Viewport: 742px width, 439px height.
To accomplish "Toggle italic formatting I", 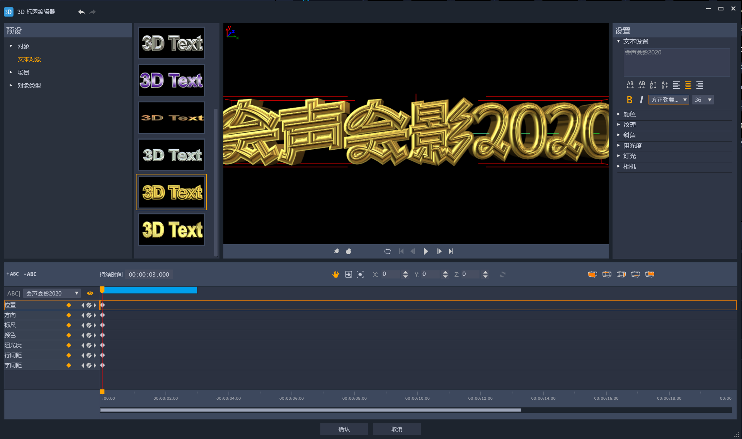I will [x=641, y=100].
